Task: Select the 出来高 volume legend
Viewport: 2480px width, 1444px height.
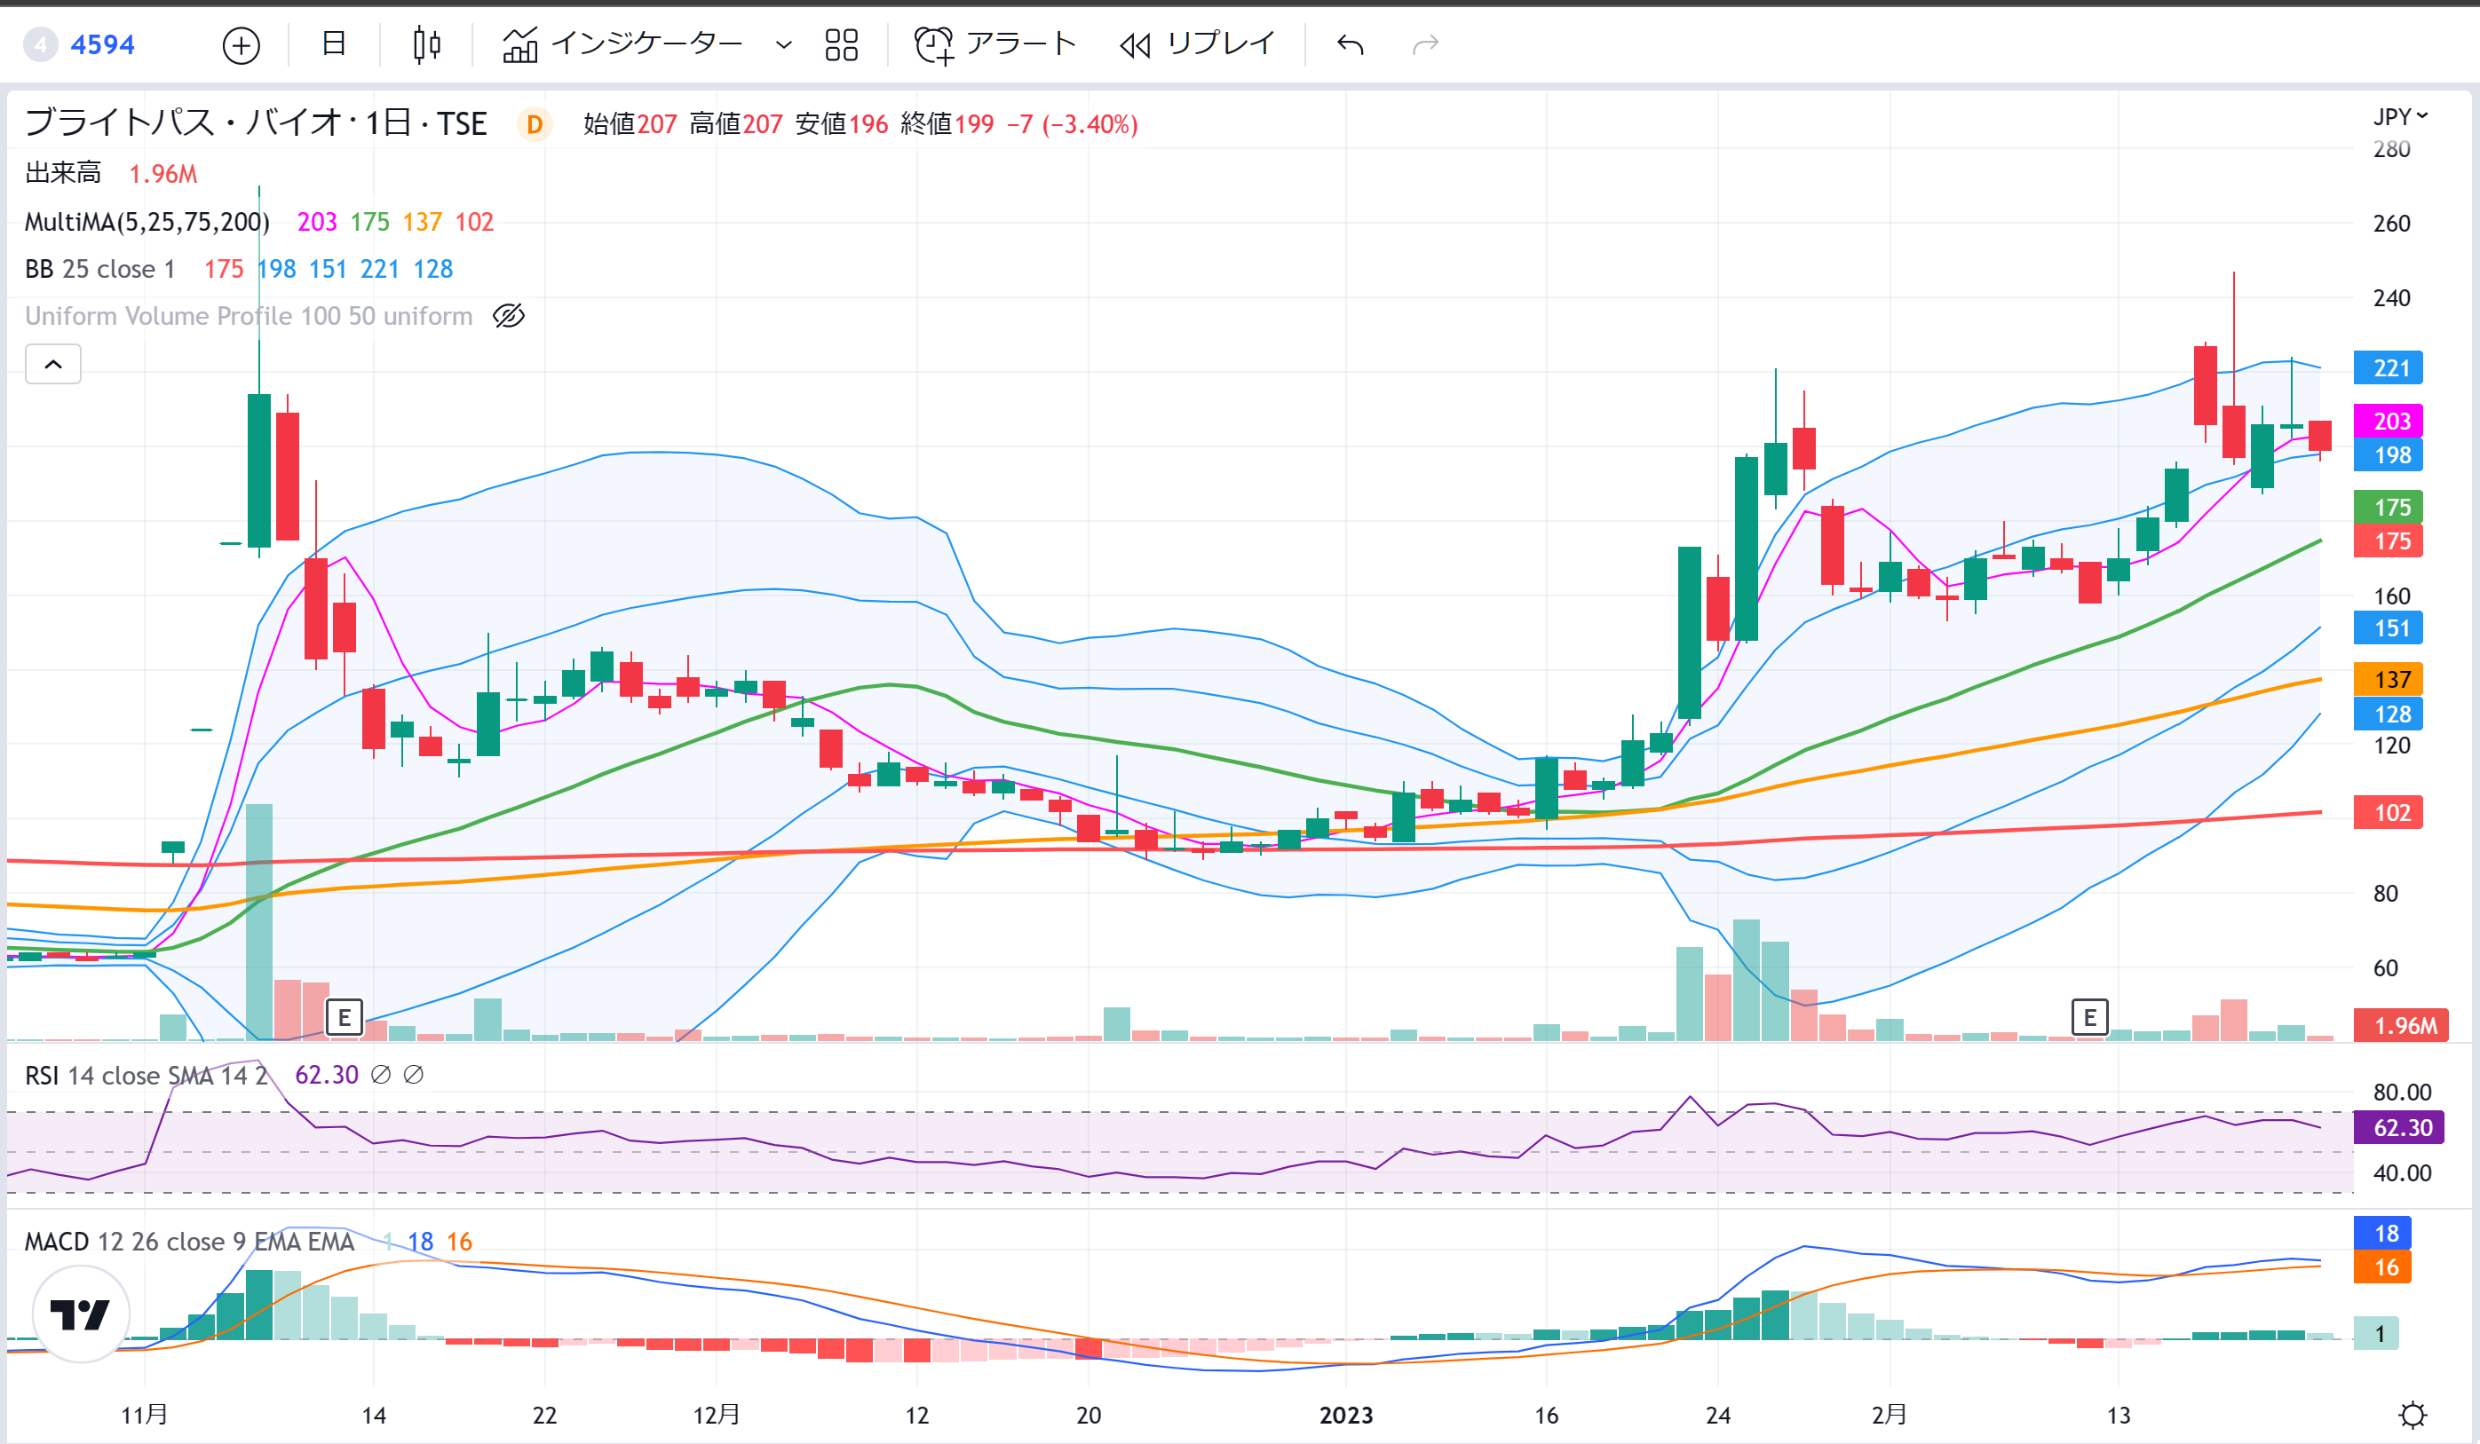Action: coord(63,173)
